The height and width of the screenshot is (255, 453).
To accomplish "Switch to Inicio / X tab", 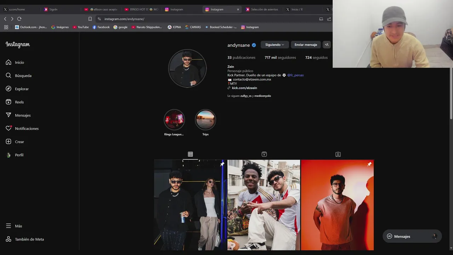I will click(x=303, y=10).
